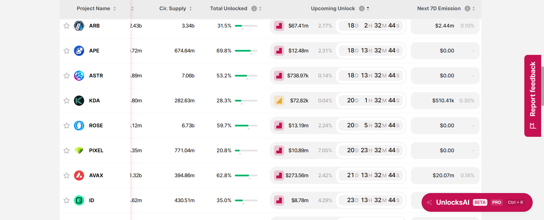Open the KDA token logo
Viewport: 544px width, 220px height.
point(79,101)
